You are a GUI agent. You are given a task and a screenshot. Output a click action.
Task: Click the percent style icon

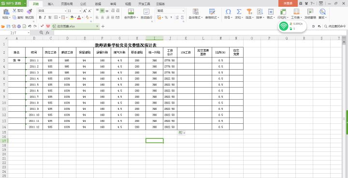[166, 17]
